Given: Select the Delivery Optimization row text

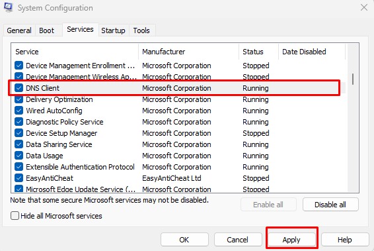Looking at the screenshot, I should (x=59, y=99).
